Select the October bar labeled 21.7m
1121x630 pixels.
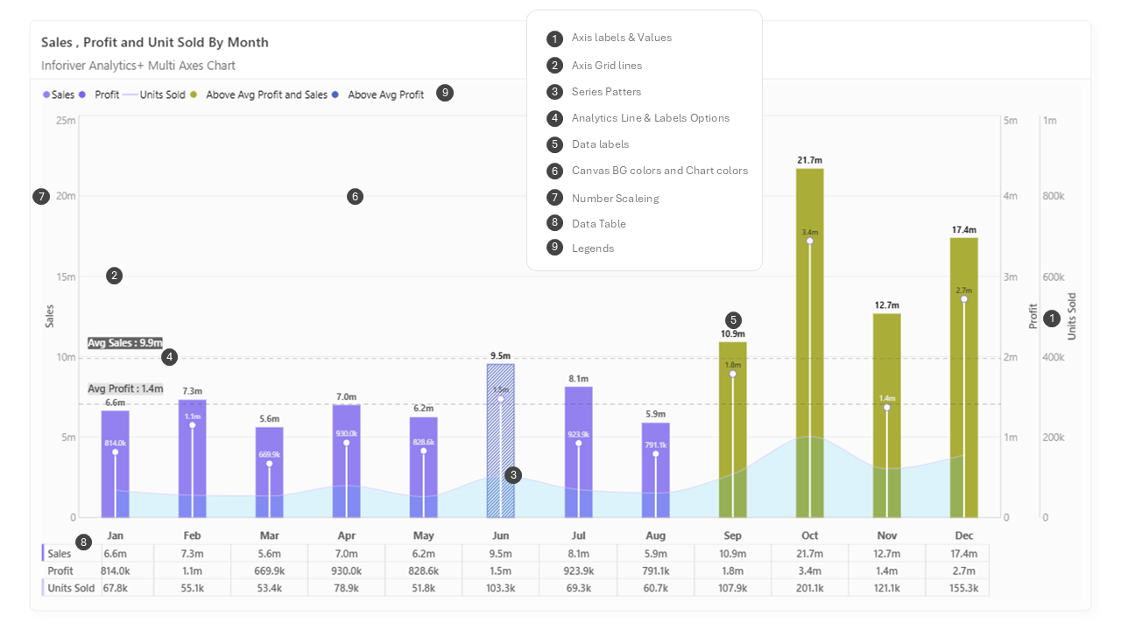tap(810, 342)
